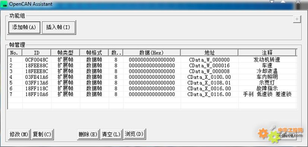The width and height of the screenshot is (308, 147).
Task: Select the row with ID 0CF0048C
Action: click(152, 60)
